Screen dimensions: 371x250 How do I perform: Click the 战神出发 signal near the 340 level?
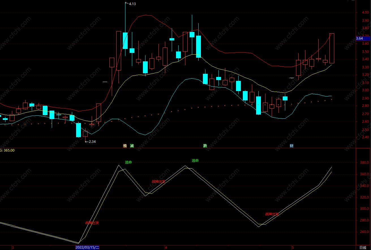(158, 182)
